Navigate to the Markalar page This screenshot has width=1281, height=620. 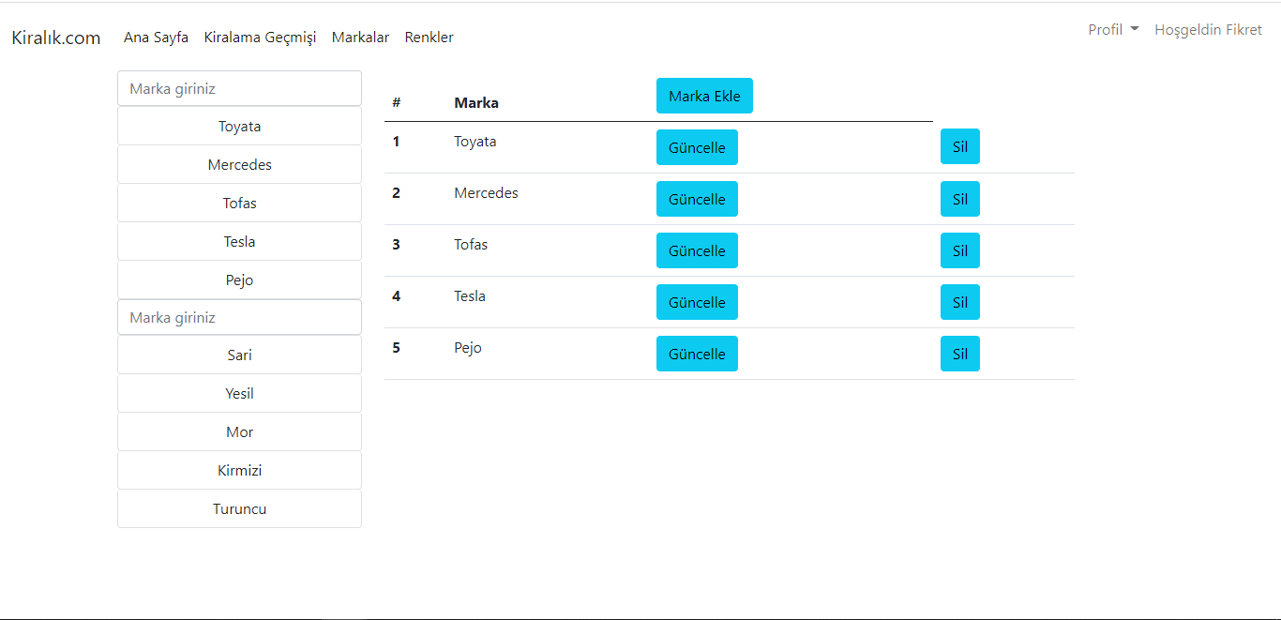[360, 37]
